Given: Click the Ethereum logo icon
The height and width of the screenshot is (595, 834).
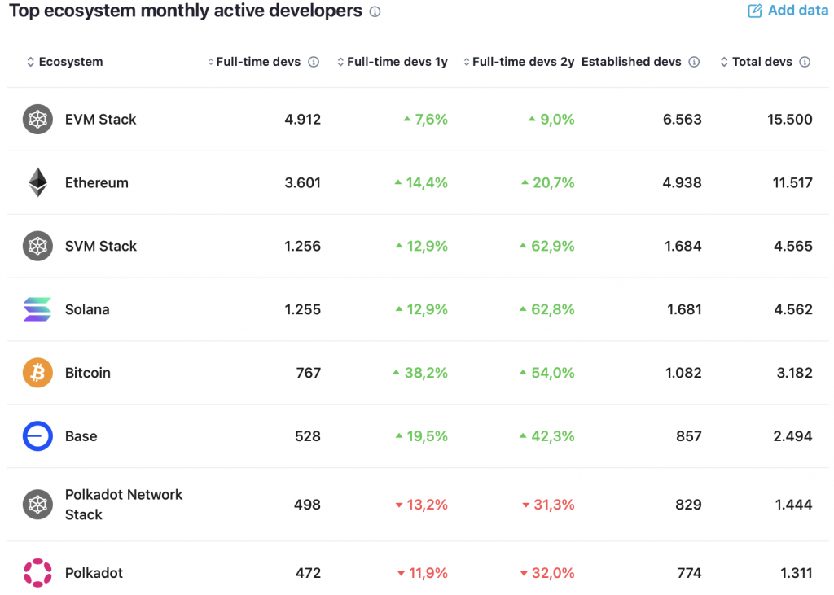Looking at the screenshot, I should pyautogui.click(x=37, y=182).
